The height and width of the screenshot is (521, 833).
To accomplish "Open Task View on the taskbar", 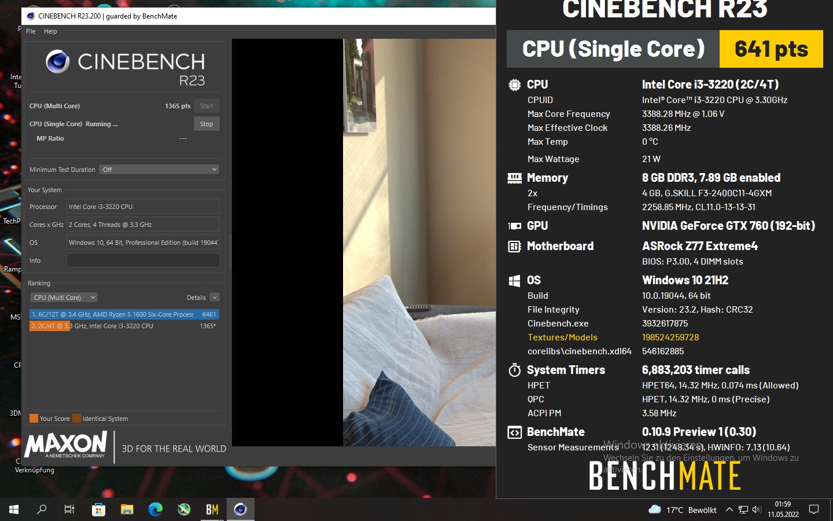I will point(69,509).
